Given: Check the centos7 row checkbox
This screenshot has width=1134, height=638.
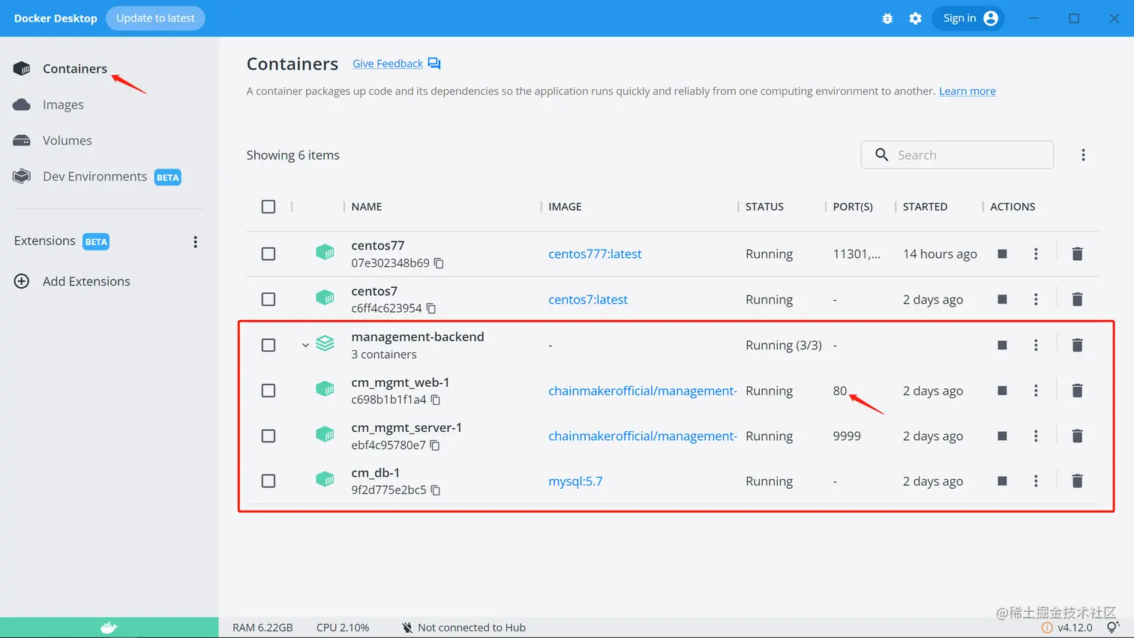Looking at the screenshot, I should tap(268, 299).
